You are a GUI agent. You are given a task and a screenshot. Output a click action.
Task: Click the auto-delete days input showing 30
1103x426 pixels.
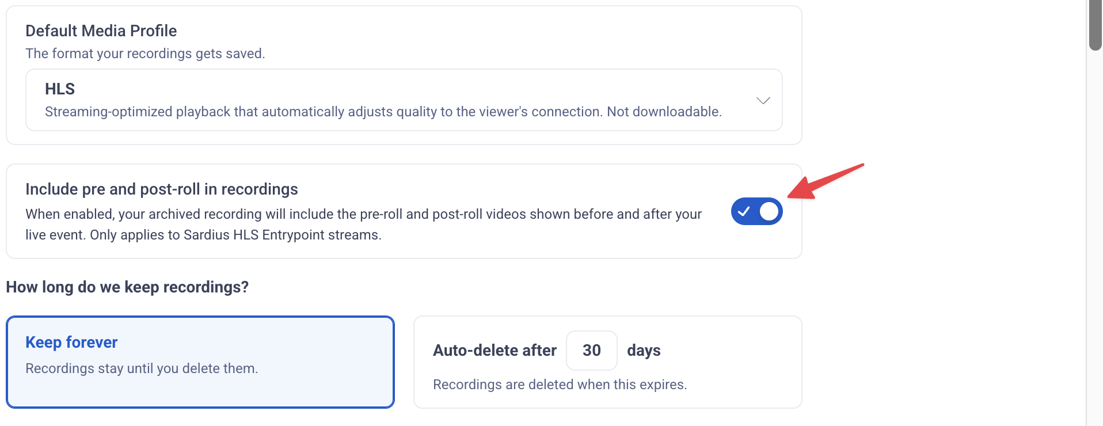[592, 351]
